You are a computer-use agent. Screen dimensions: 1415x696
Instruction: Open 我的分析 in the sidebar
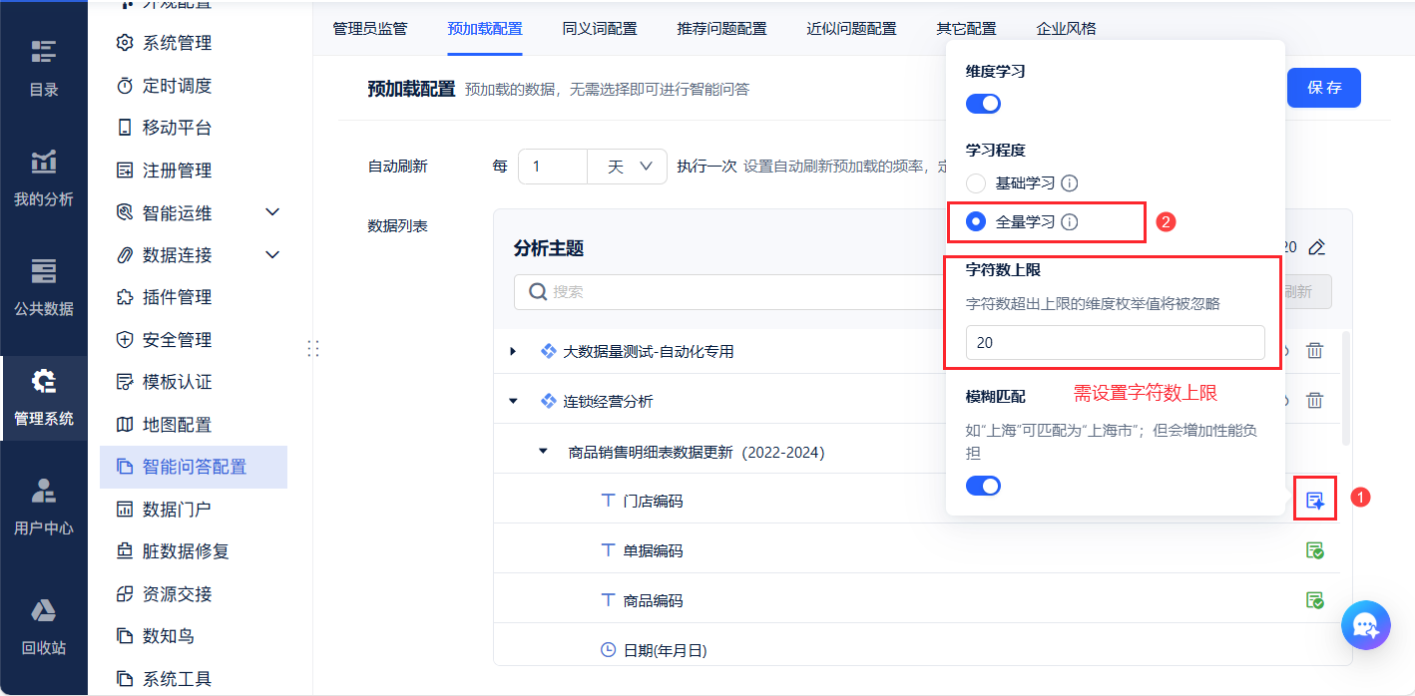point(43,177)
